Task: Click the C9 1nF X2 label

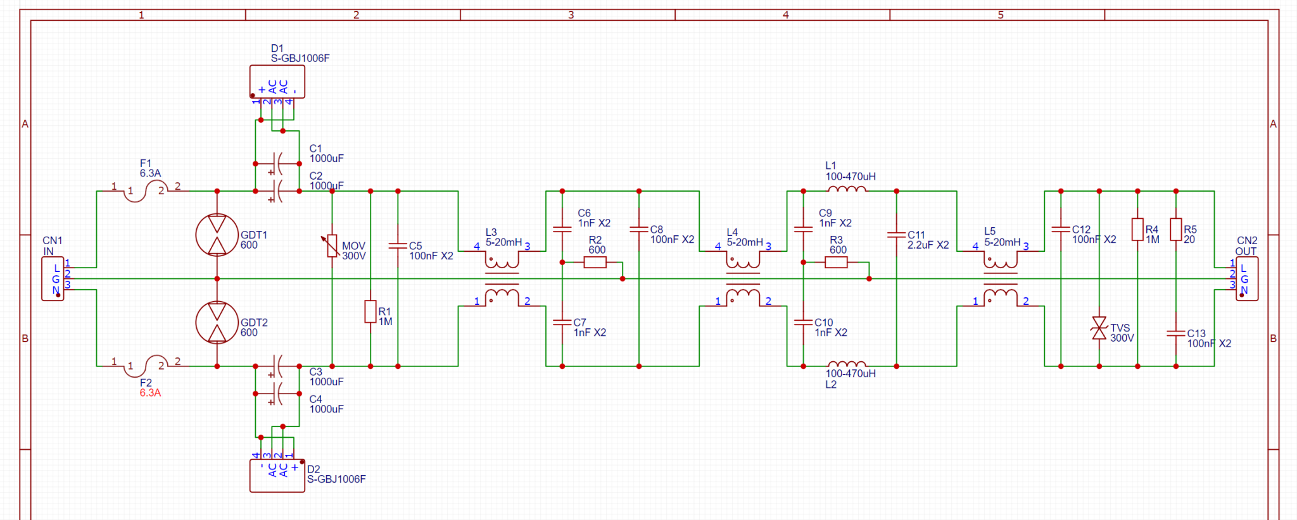Action: pyautogui.click(x=835, y=218)
